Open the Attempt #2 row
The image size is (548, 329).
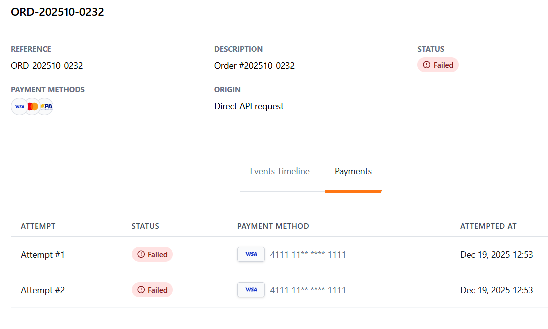click(43, 290)
